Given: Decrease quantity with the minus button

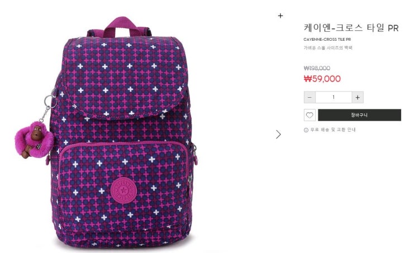Looking at the screenshot, I should [x=309, y=97].
